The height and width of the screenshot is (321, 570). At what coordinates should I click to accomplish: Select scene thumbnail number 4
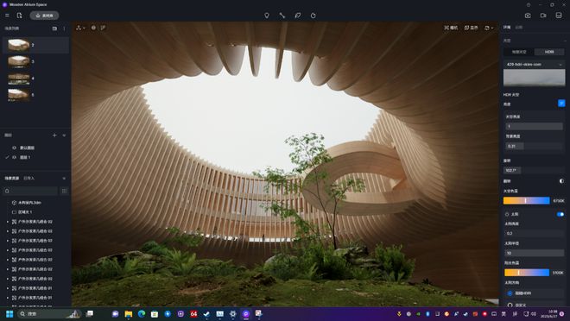(19, 79)
